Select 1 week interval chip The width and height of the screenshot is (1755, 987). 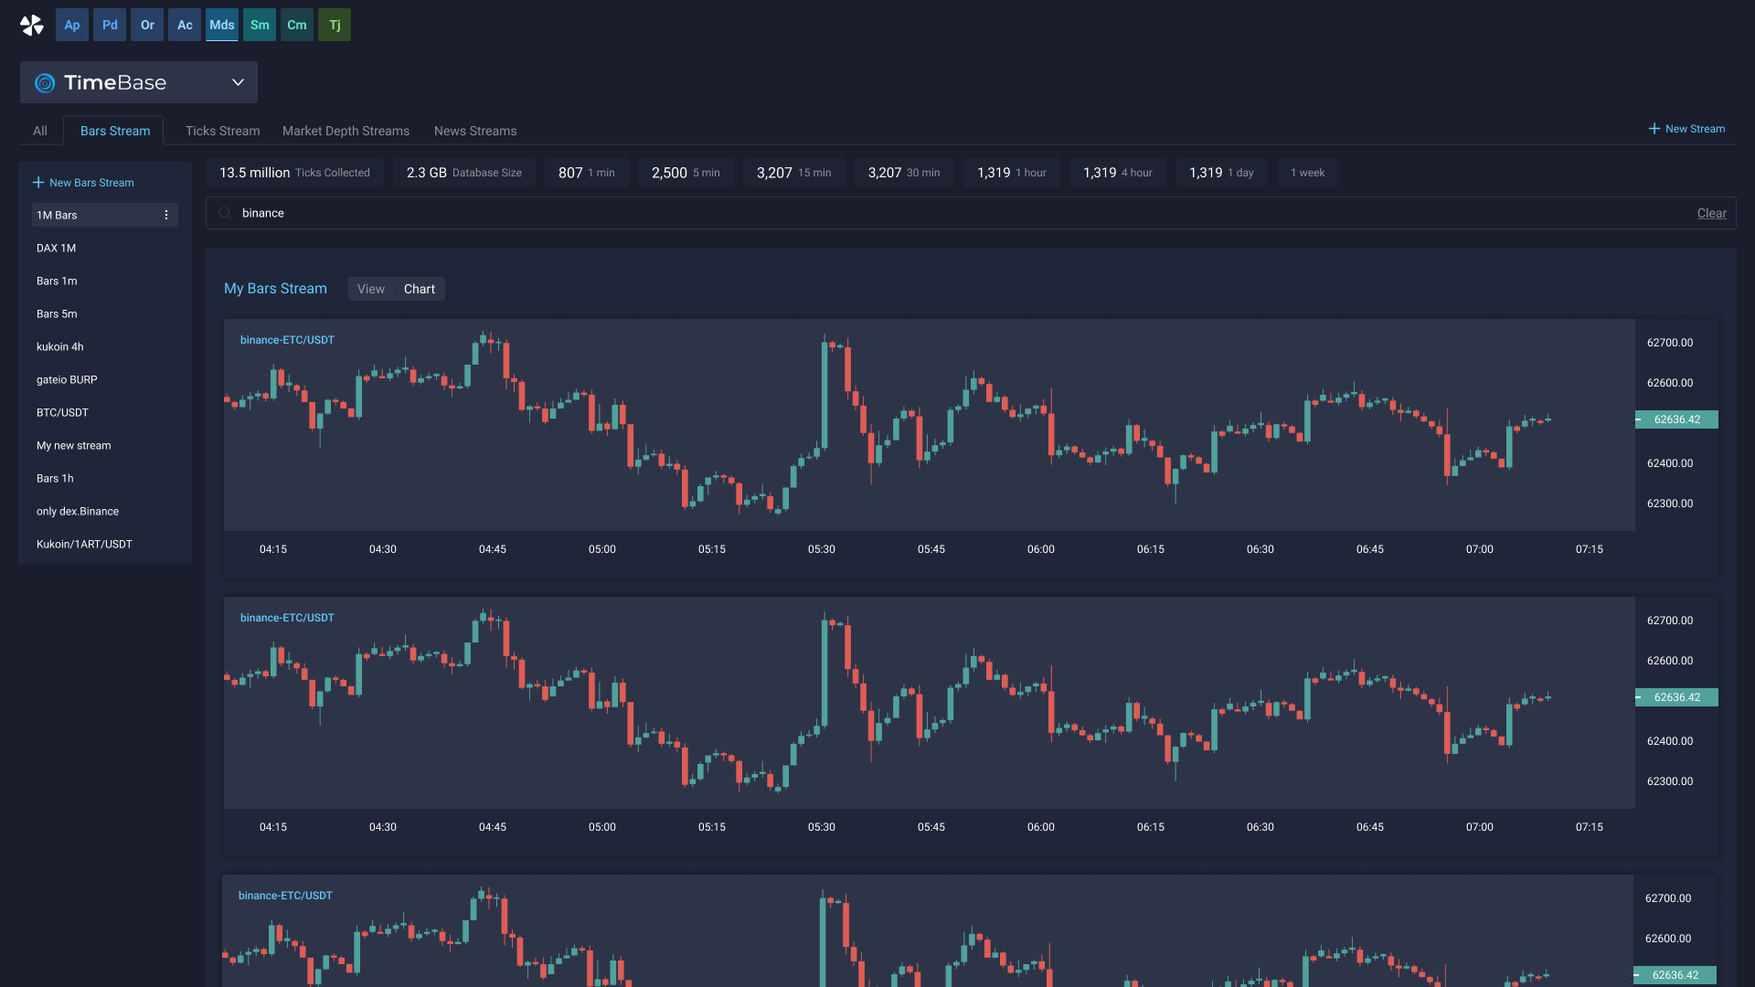(1307, 173)
